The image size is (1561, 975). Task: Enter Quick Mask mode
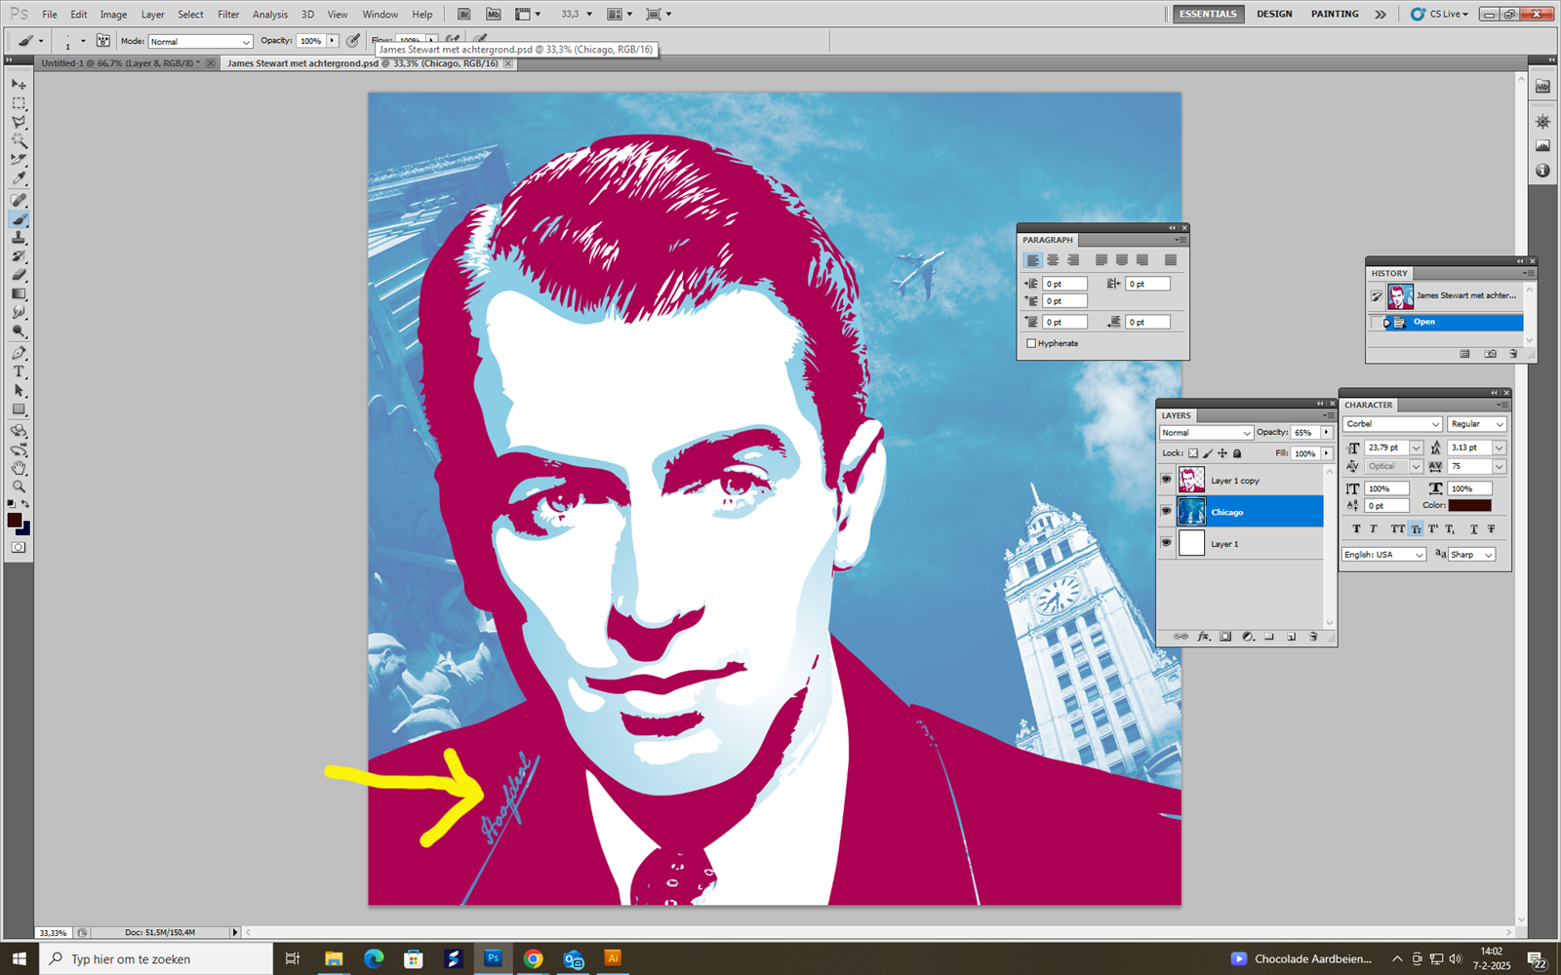coord(19,547)
